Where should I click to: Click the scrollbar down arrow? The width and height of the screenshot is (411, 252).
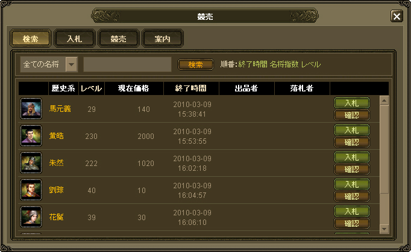384,229
